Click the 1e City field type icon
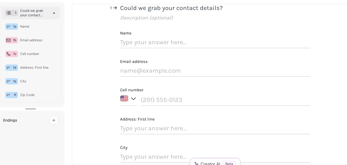The image size is (347, 165). (8, 81)
